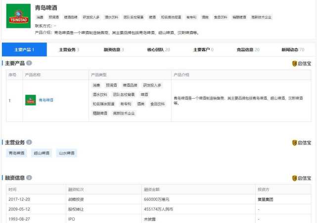Click the 复星集团 investor link
Viewport: 317px width, 223px height.
pos(265,199)
